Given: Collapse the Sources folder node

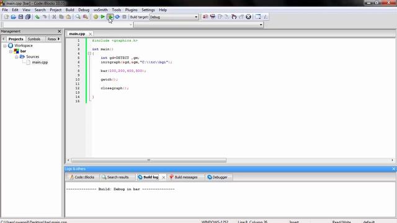Looking at the screenshot, I should point(17,57).
